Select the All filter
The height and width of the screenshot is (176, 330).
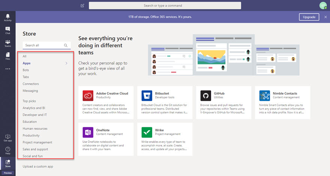pyautogui.click(x=25, y=56)
